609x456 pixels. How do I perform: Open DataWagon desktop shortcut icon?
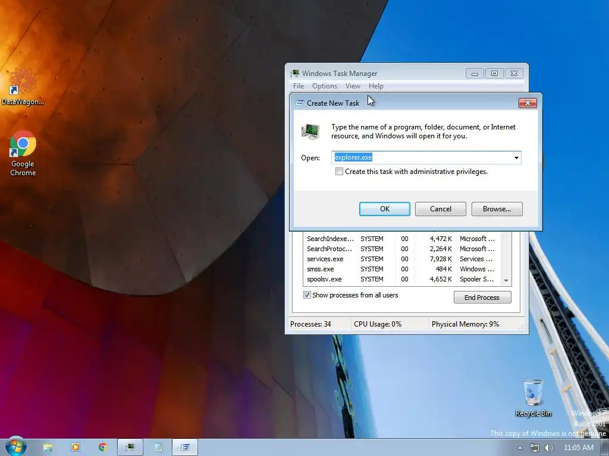[23, 86]
